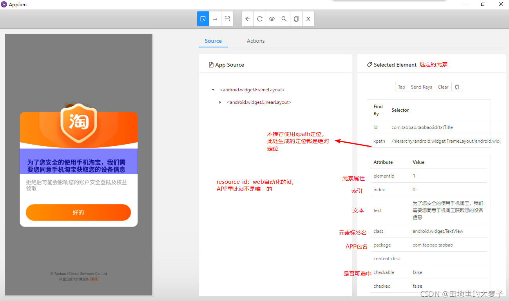Click the 拒绝后可能会影响 message in preview
Image resolution: width=509 pixels, height=301 pixels.
(x=77, y=185)
